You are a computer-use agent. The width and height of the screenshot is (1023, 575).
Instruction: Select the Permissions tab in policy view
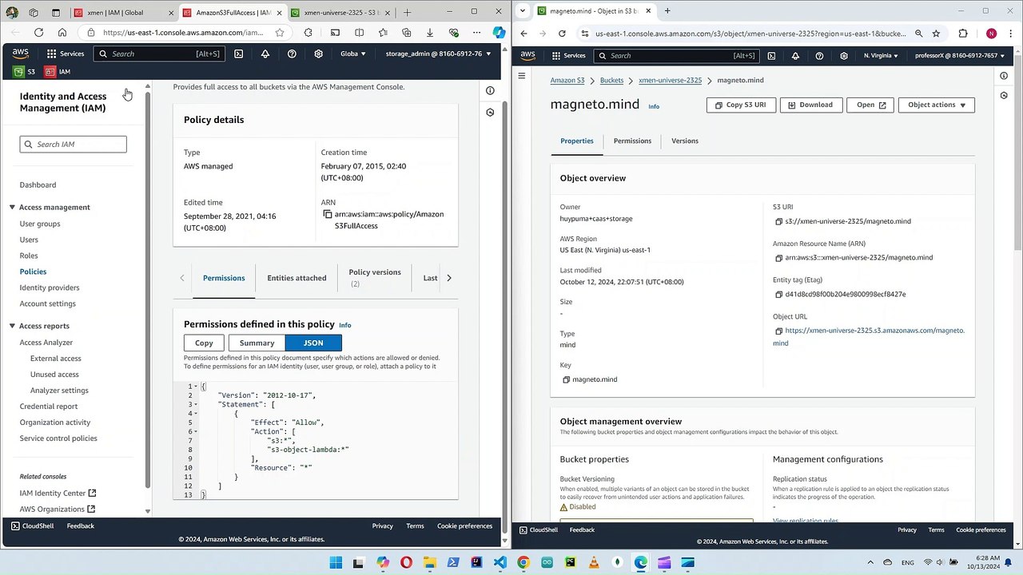(x=224, y=278)
